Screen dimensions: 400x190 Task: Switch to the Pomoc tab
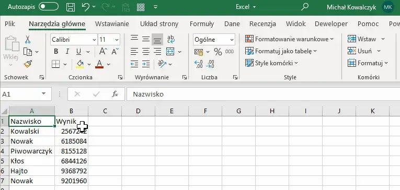[x=368, y=24]
